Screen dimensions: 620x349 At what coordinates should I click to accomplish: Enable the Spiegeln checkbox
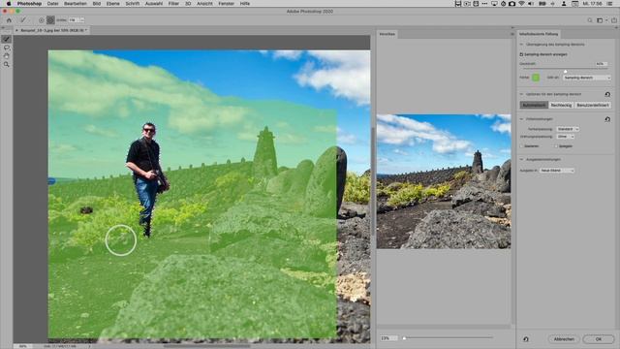556,146
